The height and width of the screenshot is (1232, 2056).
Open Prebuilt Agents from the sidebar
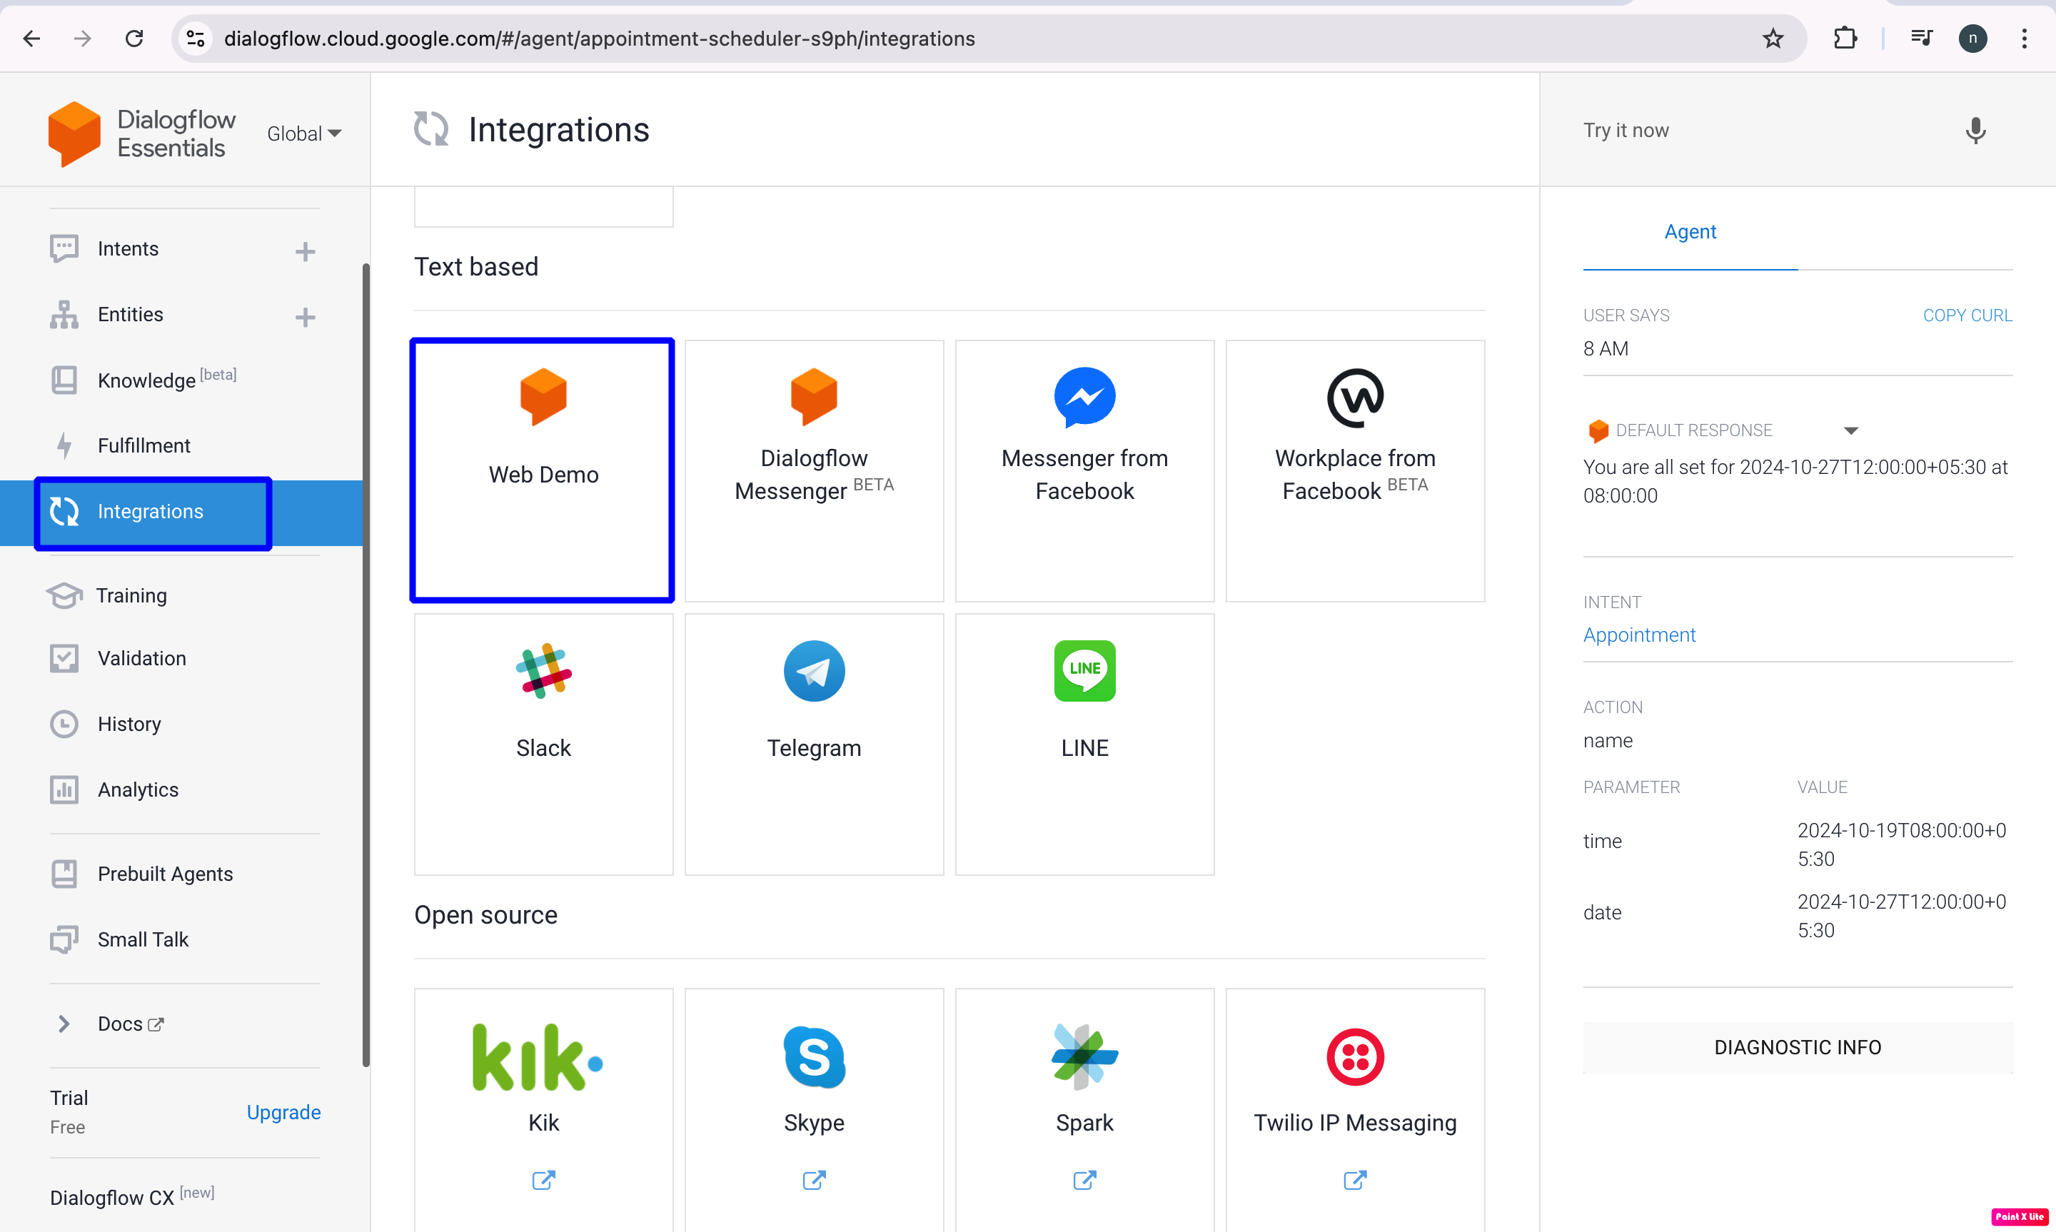pos(165,874)
